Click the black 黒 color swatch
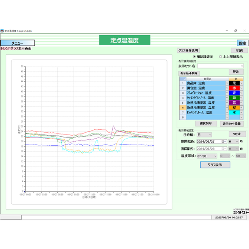The height and width of the screenshot is (249, 249). 234,83
